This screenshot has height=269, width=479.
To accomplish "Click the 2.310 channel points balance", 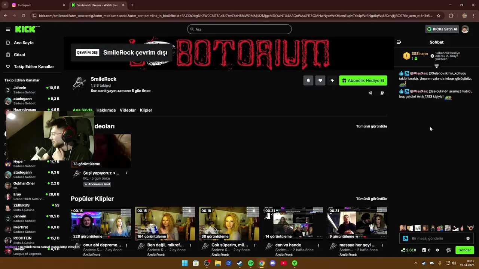I will coord(409,250).
